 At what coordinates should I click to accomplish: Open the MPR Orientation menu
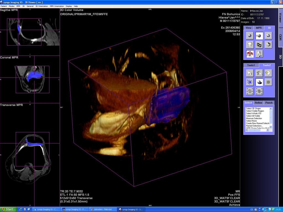click(x=57, y=6)
